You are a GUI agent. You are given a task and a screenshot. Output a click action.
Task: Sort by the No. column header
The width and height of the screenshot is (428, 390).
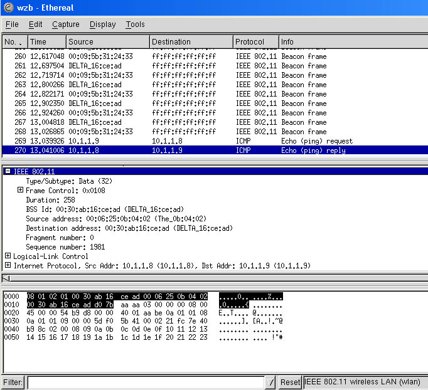(14, 42)
